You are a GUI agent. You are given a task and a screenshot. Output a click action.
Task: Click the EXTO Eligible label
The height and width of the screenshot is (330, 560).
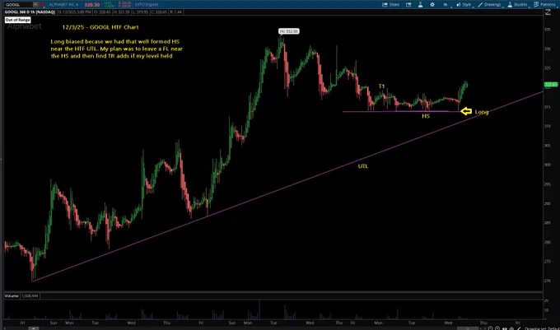(x=147, y=5)
